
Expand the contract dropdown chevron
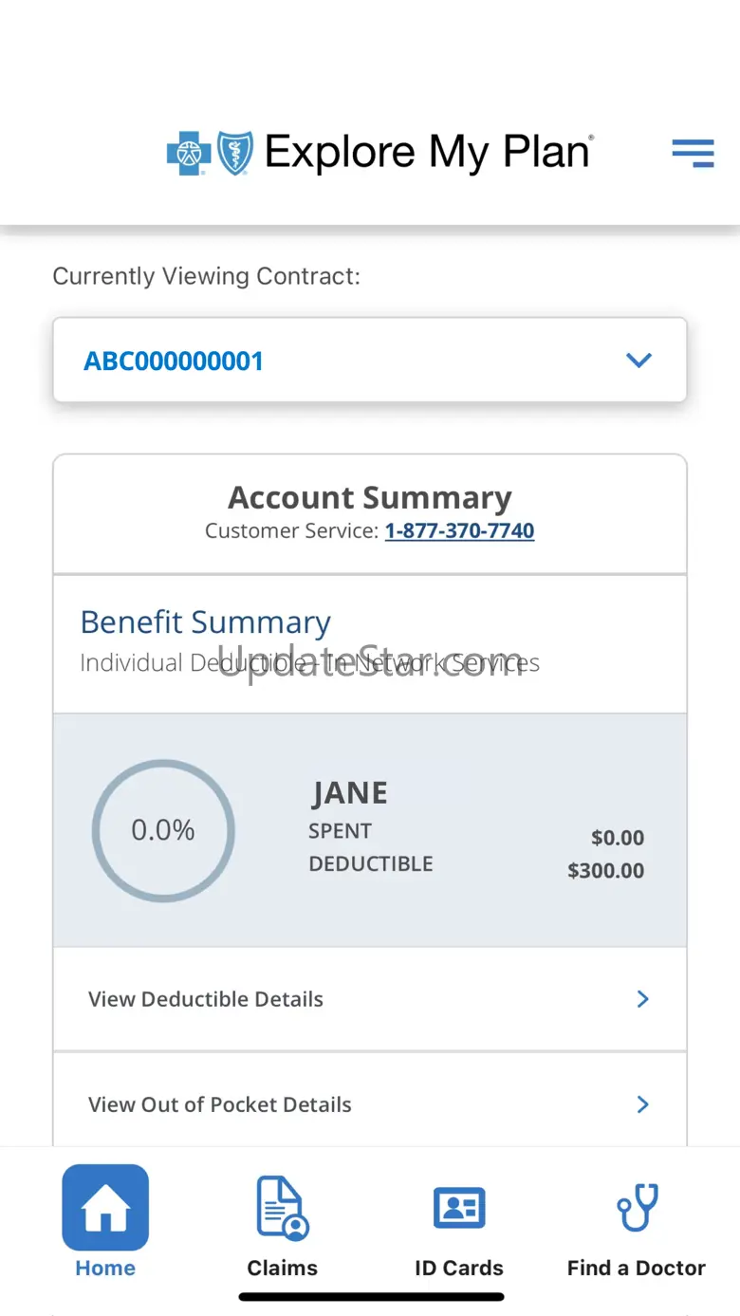point(638,361)
